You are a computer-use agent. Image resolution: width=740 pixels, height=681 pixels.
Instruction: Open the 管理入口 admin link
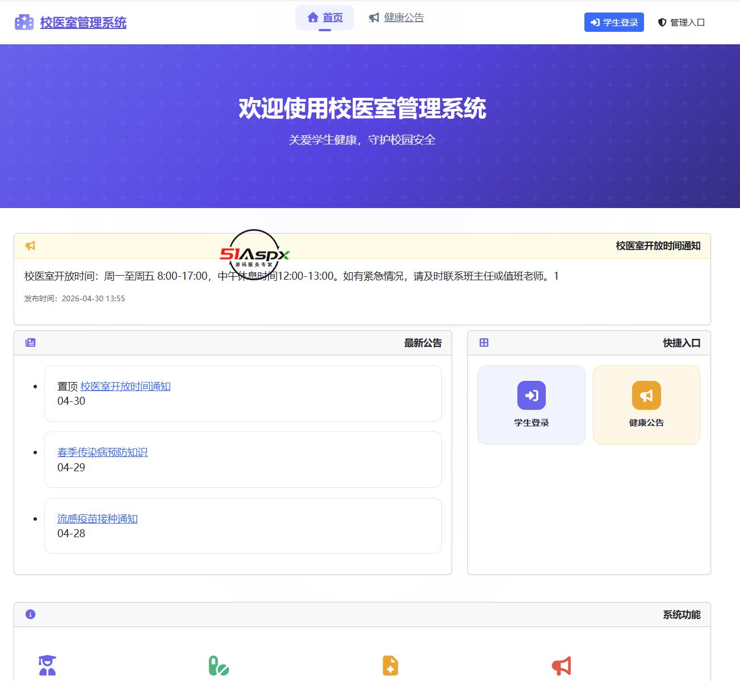pyautogui.click(x=682, y=22)
